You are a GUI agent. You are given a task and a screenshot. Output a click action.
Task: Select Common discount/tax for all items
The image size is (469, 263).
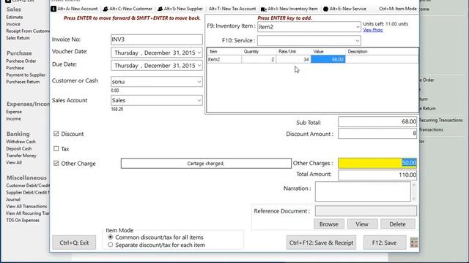(x=111, y=237)
